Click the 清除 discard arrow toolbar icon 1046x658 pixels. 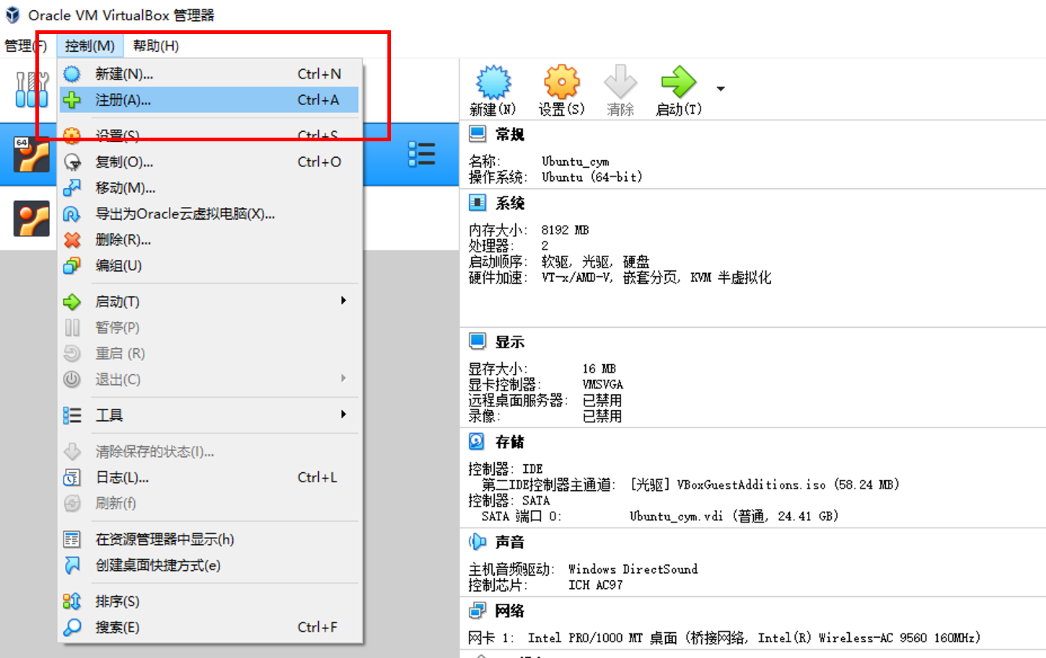pyautogui.click(x=620, y=83)
